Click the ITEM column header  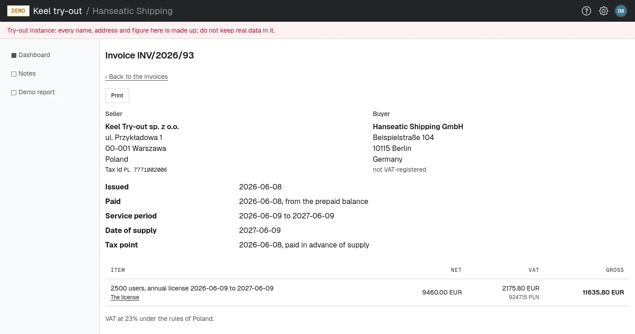coord(118,270)
